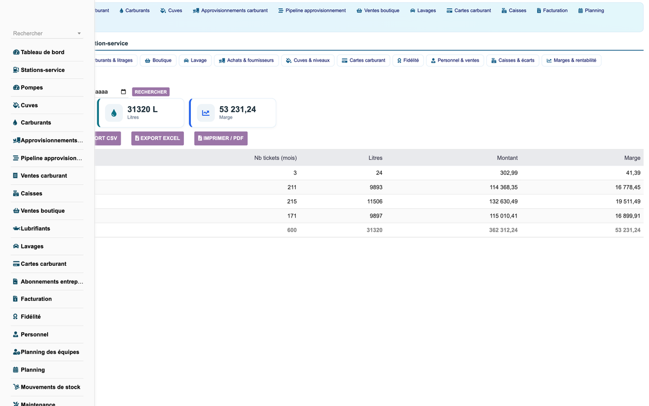
Task: Switch to Caisses & écarts tab
Action: click(513, 61)
